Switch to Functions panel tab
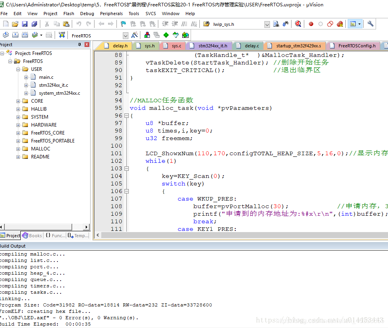The height and width of the screenshot is (328, 388). (55, 236)
